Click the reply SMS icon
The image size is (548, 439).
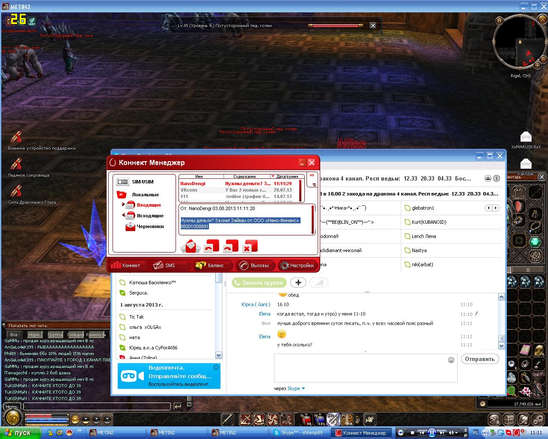pos(211,246)
